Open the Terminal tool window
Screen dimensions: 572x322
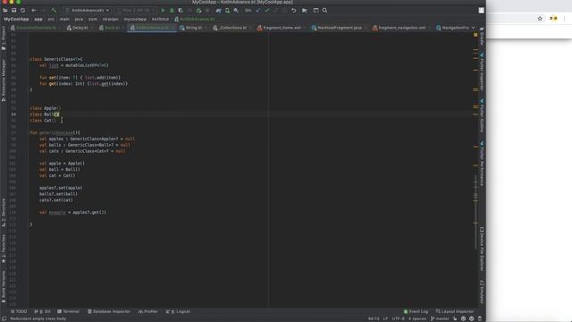tap(68, 311)
